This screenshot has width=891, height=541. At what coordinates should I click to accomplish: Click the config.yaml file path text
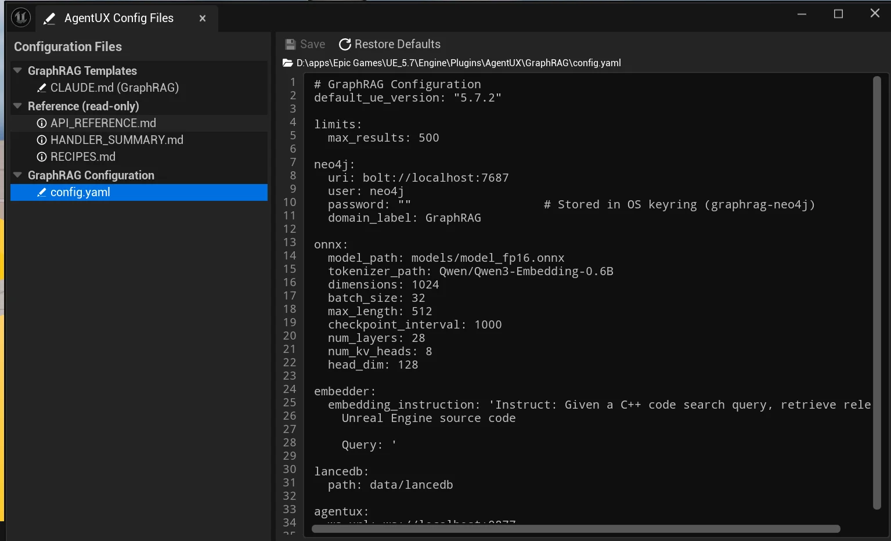click(459, 63)
